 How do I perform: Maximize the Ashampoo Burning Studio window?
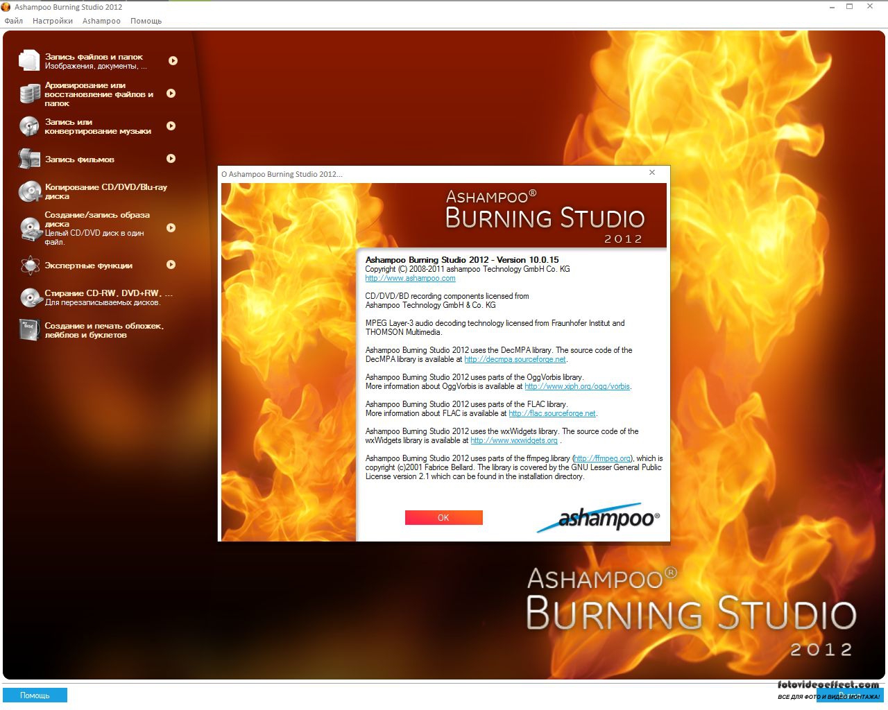point(850,7)
